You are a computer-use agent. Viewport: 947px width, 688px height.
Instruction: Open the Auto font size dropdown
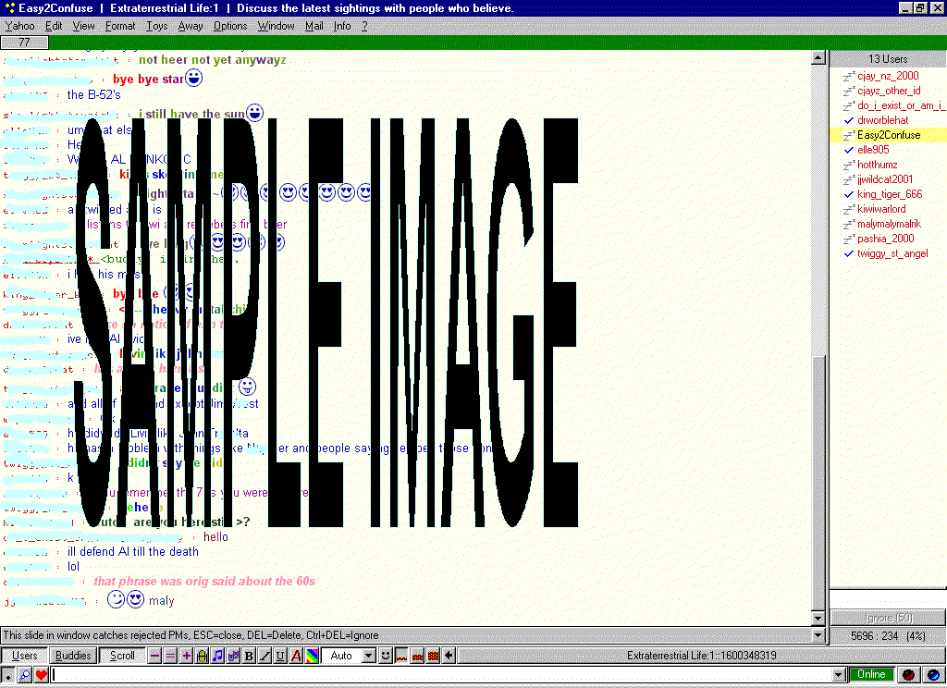tap(368, 655)
